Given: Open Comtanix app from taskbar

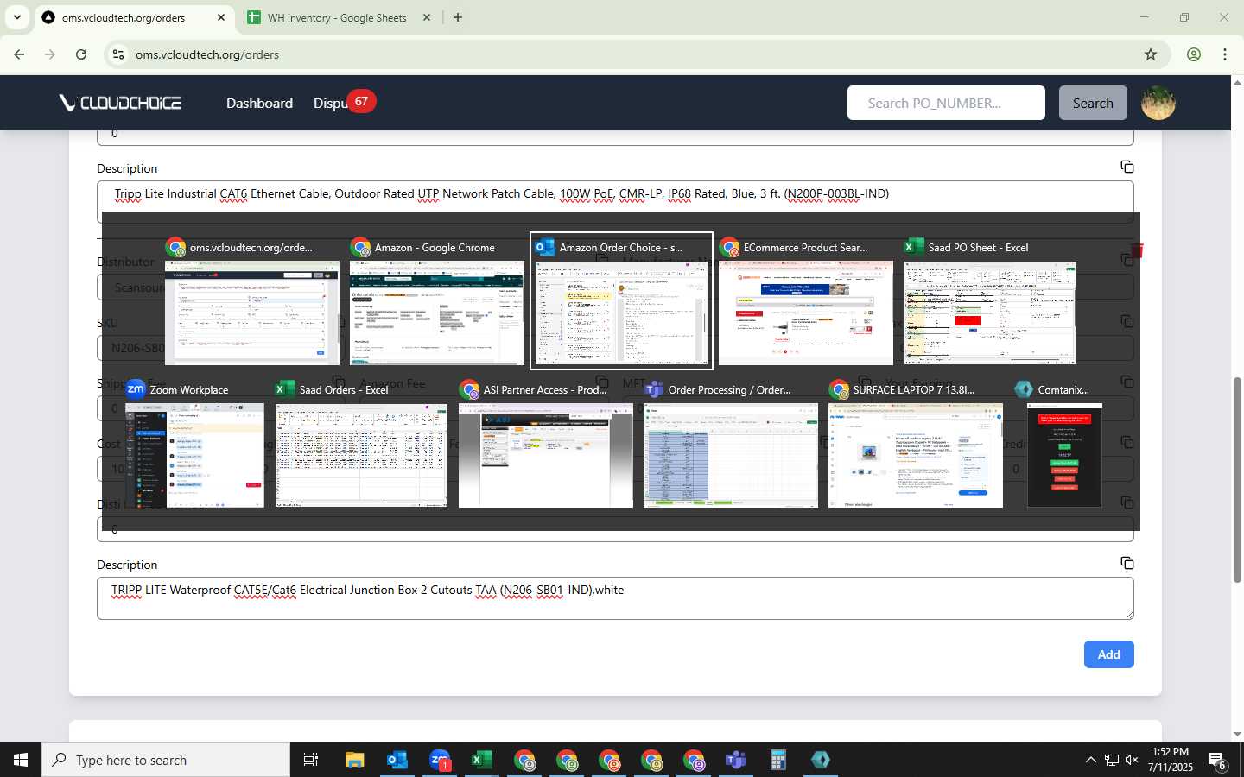Looking at the screenshot, I should click(x=821, y=760).
